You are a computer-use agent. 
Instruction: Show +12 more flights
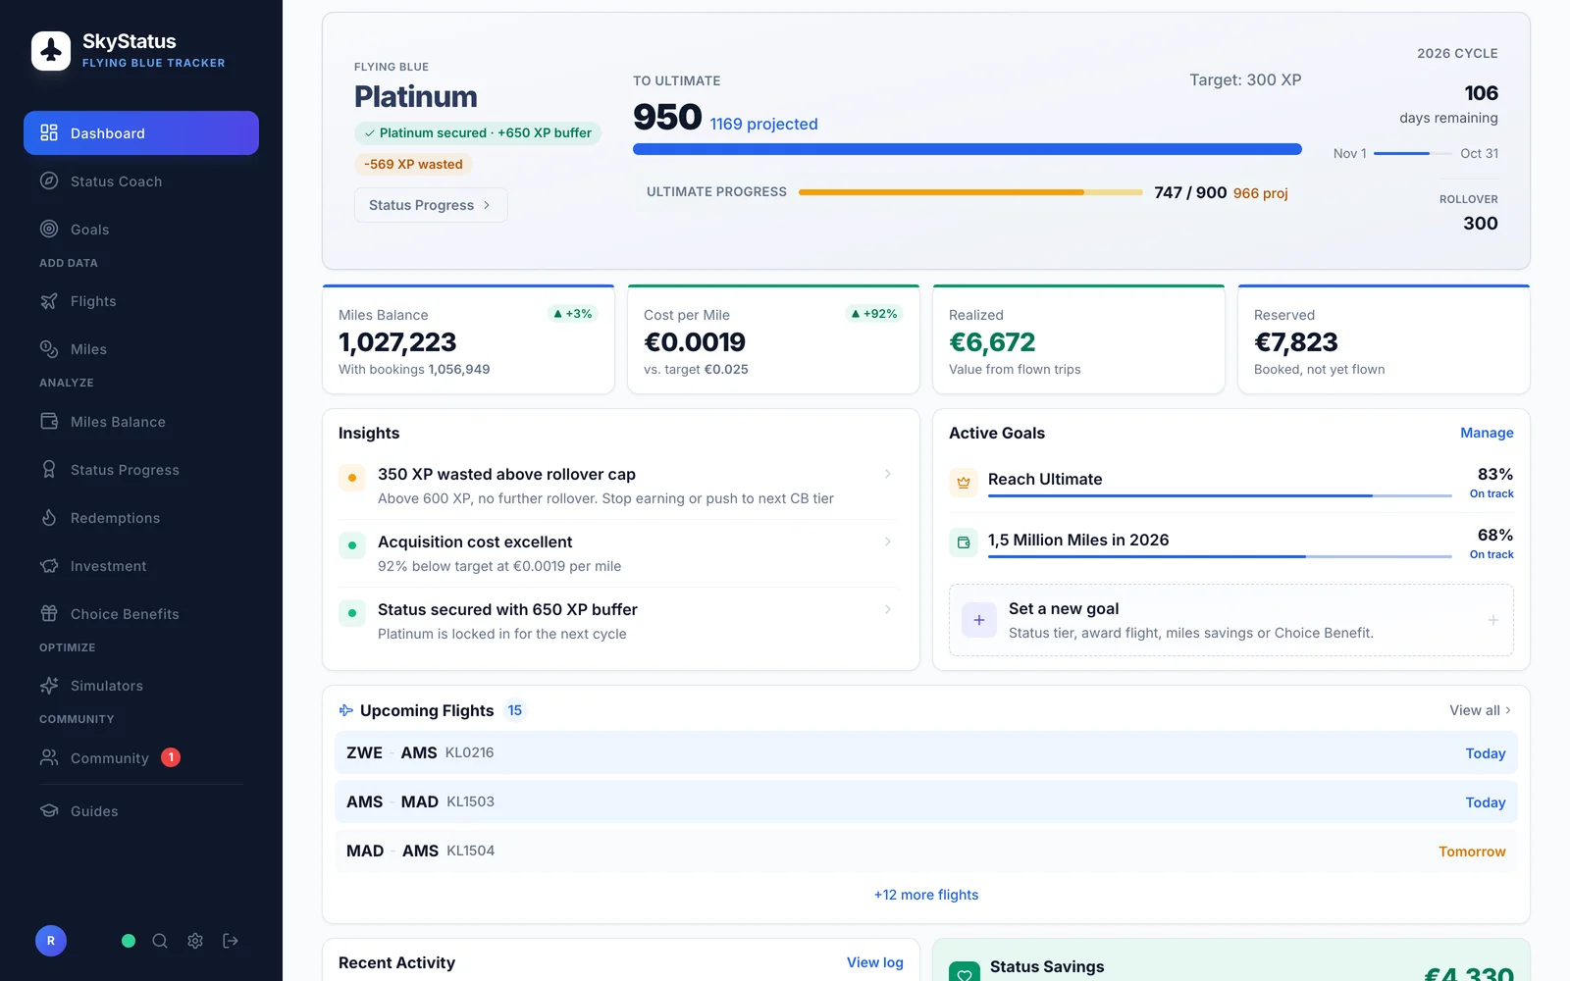926,895
